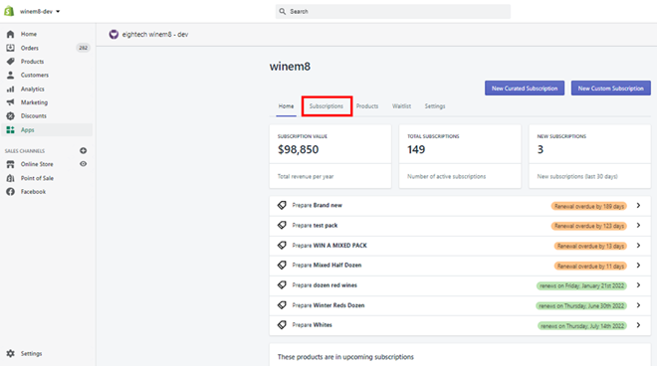657x366 pixels.
Task: Click the tag icon beside Winter Reds Dozen
Action: click(x=282, y=305)
